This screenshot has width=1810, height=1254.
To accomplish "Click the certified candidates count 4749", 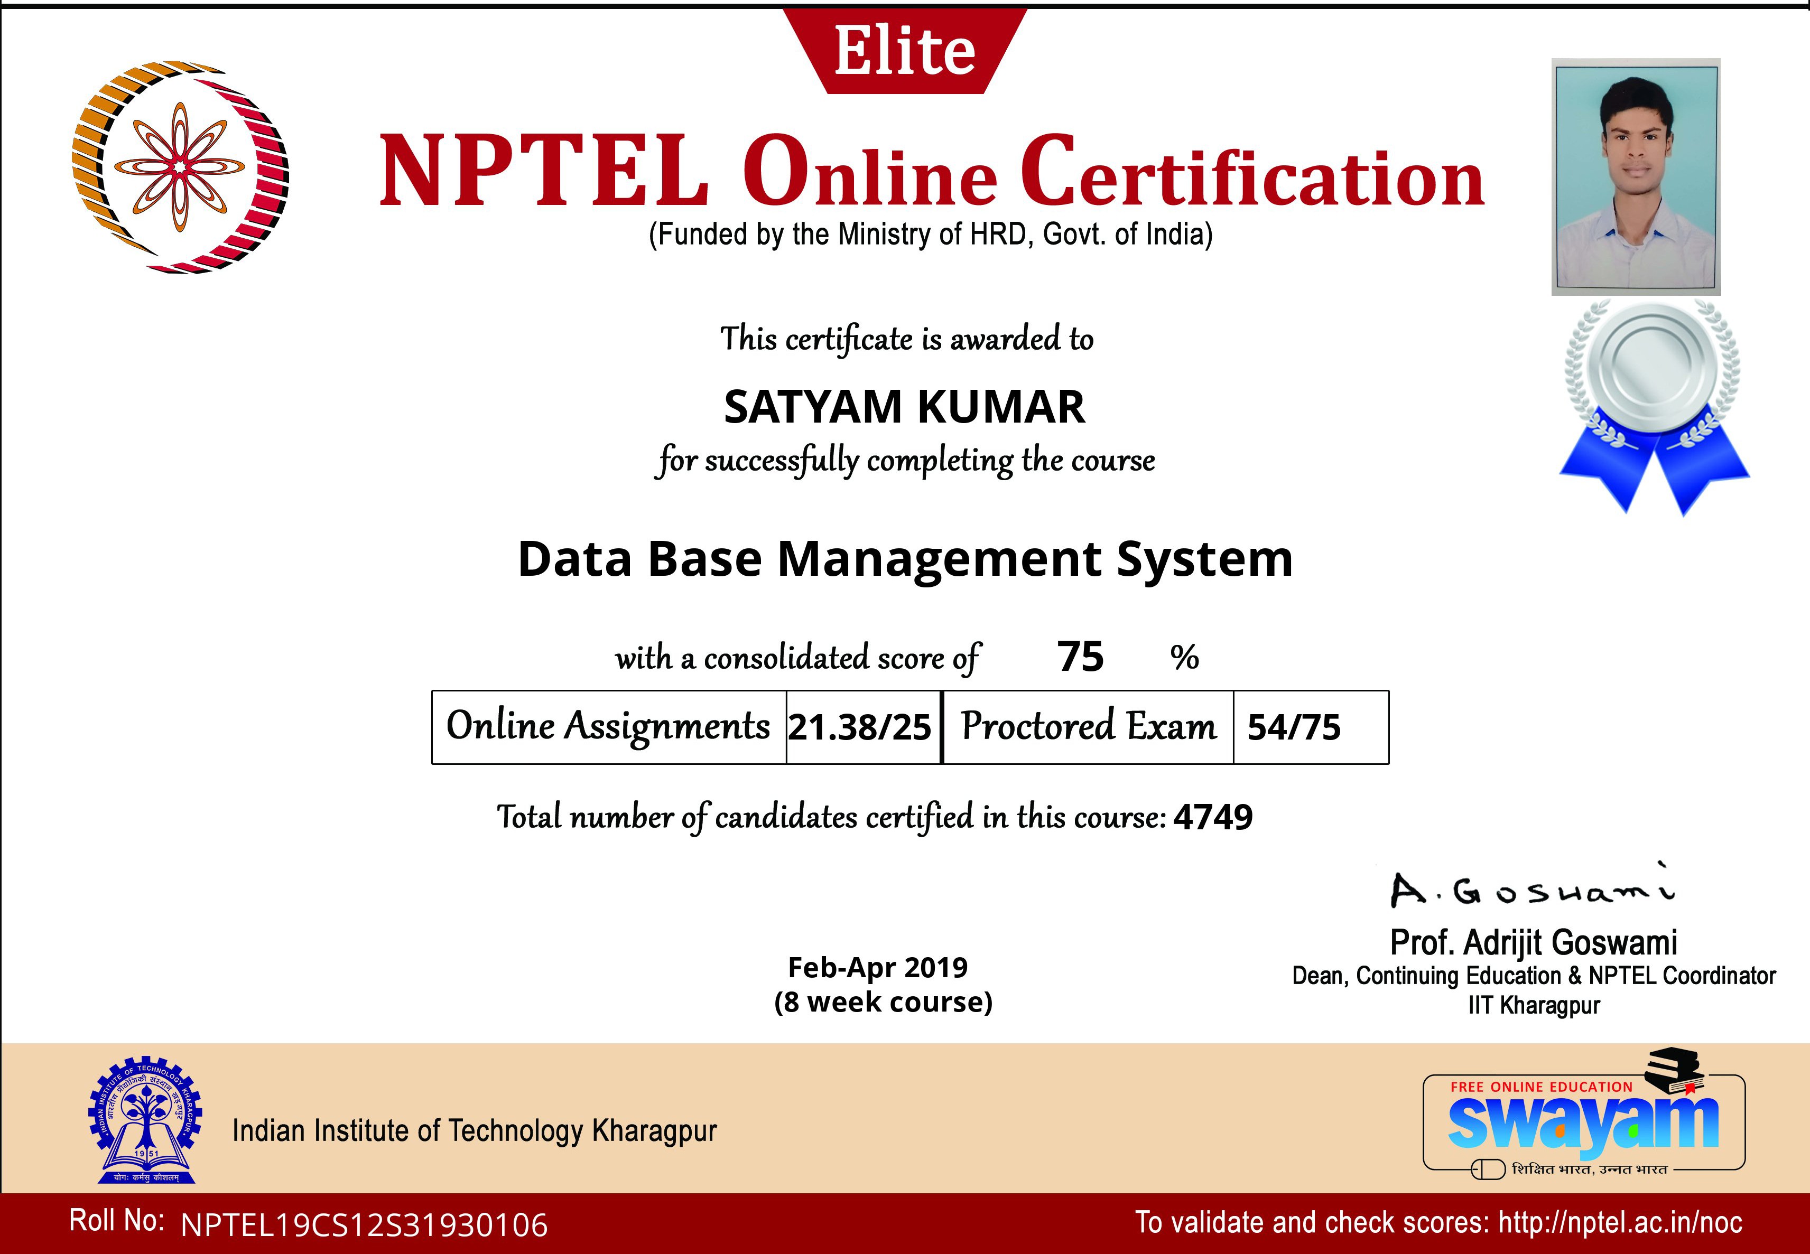I will pos(1213,818).
